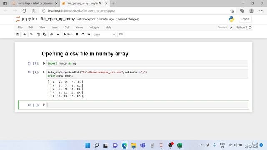The image size is (267, 150).
Task: Open the Widgets menu
Action: coord(94,27)
